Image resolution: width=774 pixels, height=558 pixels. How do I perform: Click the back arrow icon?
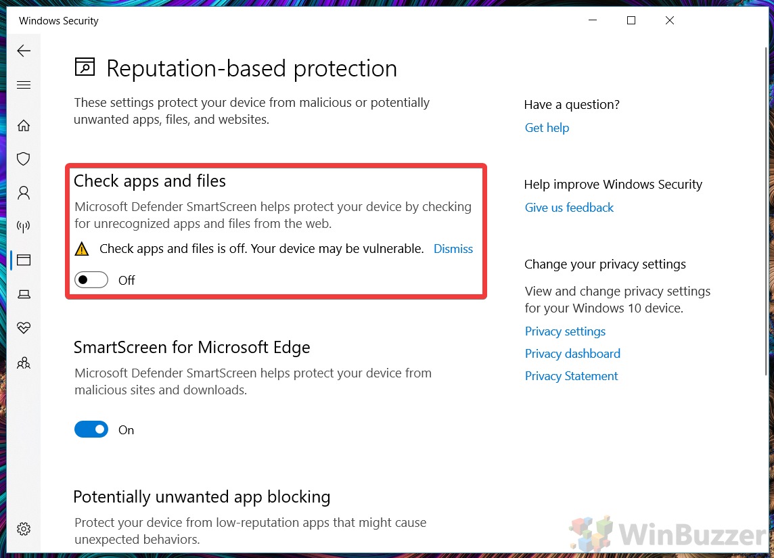tap(24, 51)
